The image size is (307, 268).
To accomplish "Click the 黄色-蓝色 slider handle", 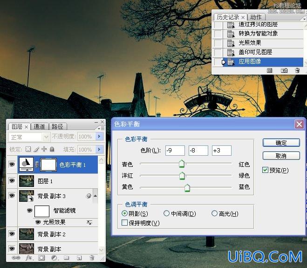I will coord(187,188).
